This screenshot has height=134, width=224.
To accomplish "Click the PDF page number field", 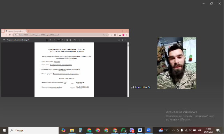I will pyautogui.click(x=47, y=40).
